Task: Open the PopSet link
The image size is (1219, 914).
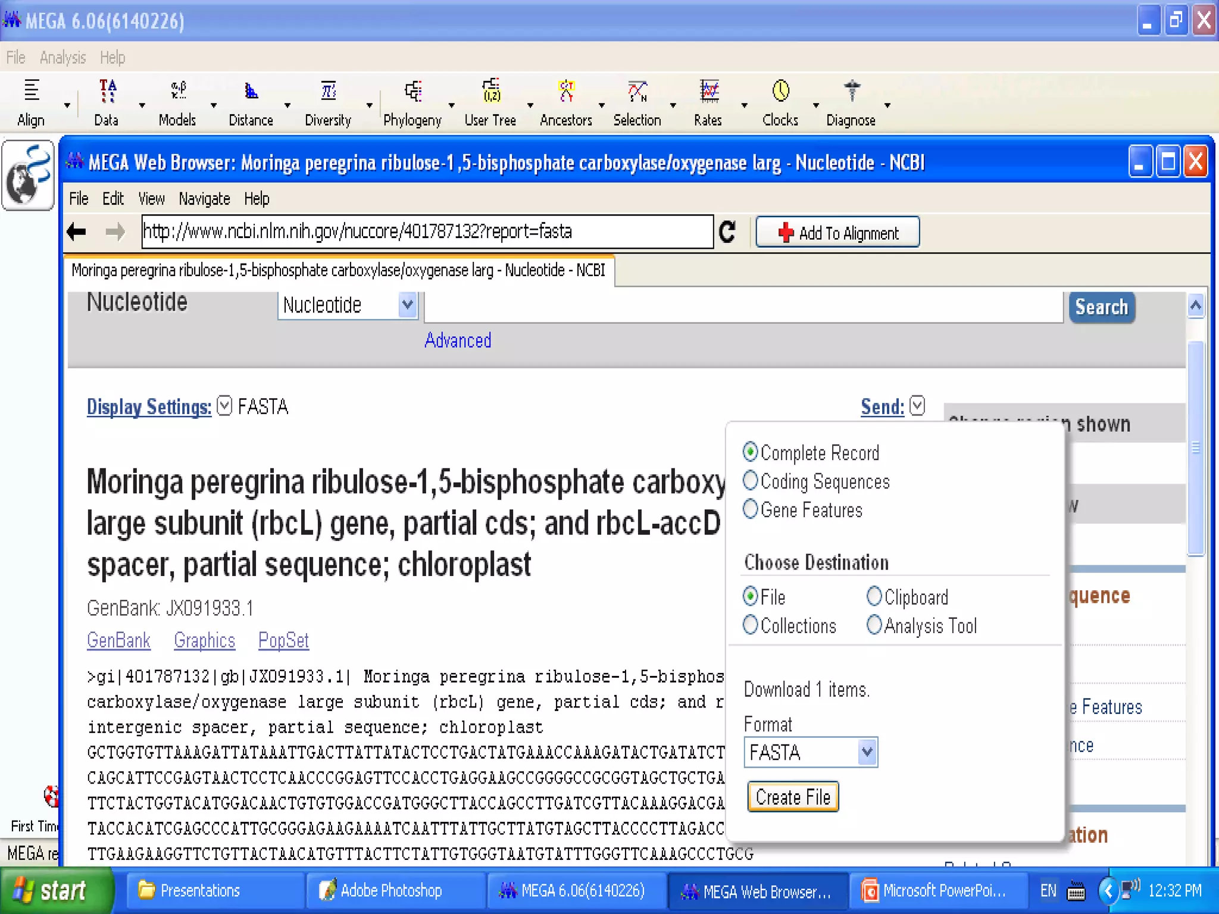Action: (283, 640)
